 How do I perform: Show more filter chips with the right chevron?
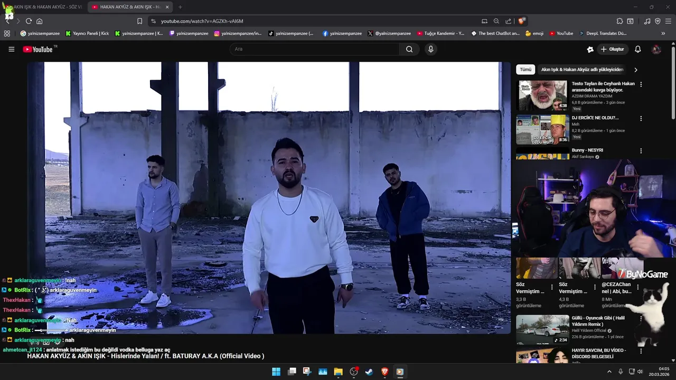click(636, 70)
